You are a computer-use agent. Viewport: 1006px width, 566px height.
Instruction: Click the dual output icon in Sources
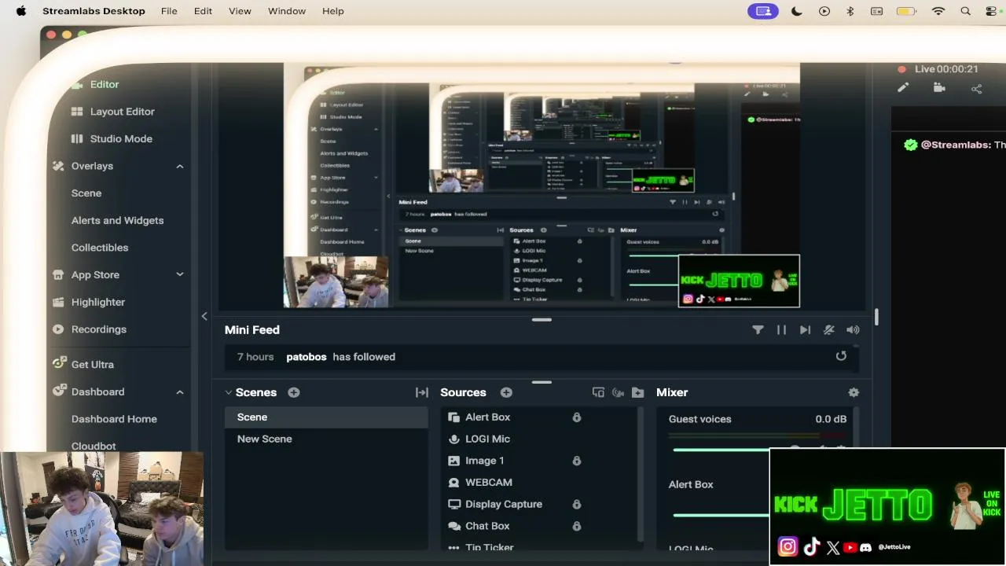click(598, 392)
